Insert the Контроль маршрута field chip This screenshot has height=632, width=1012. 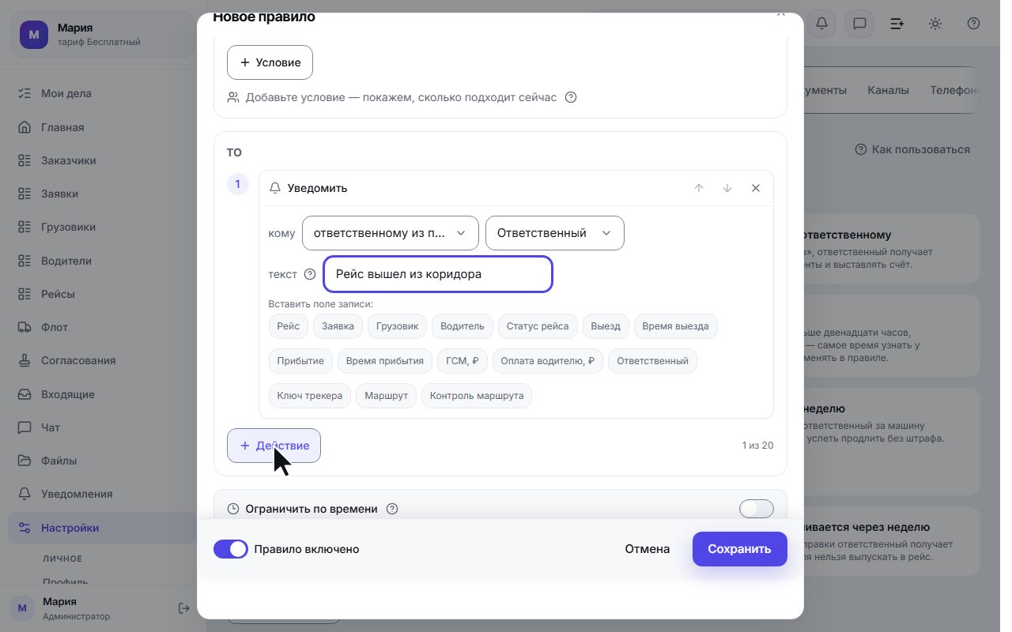point(477,396)
